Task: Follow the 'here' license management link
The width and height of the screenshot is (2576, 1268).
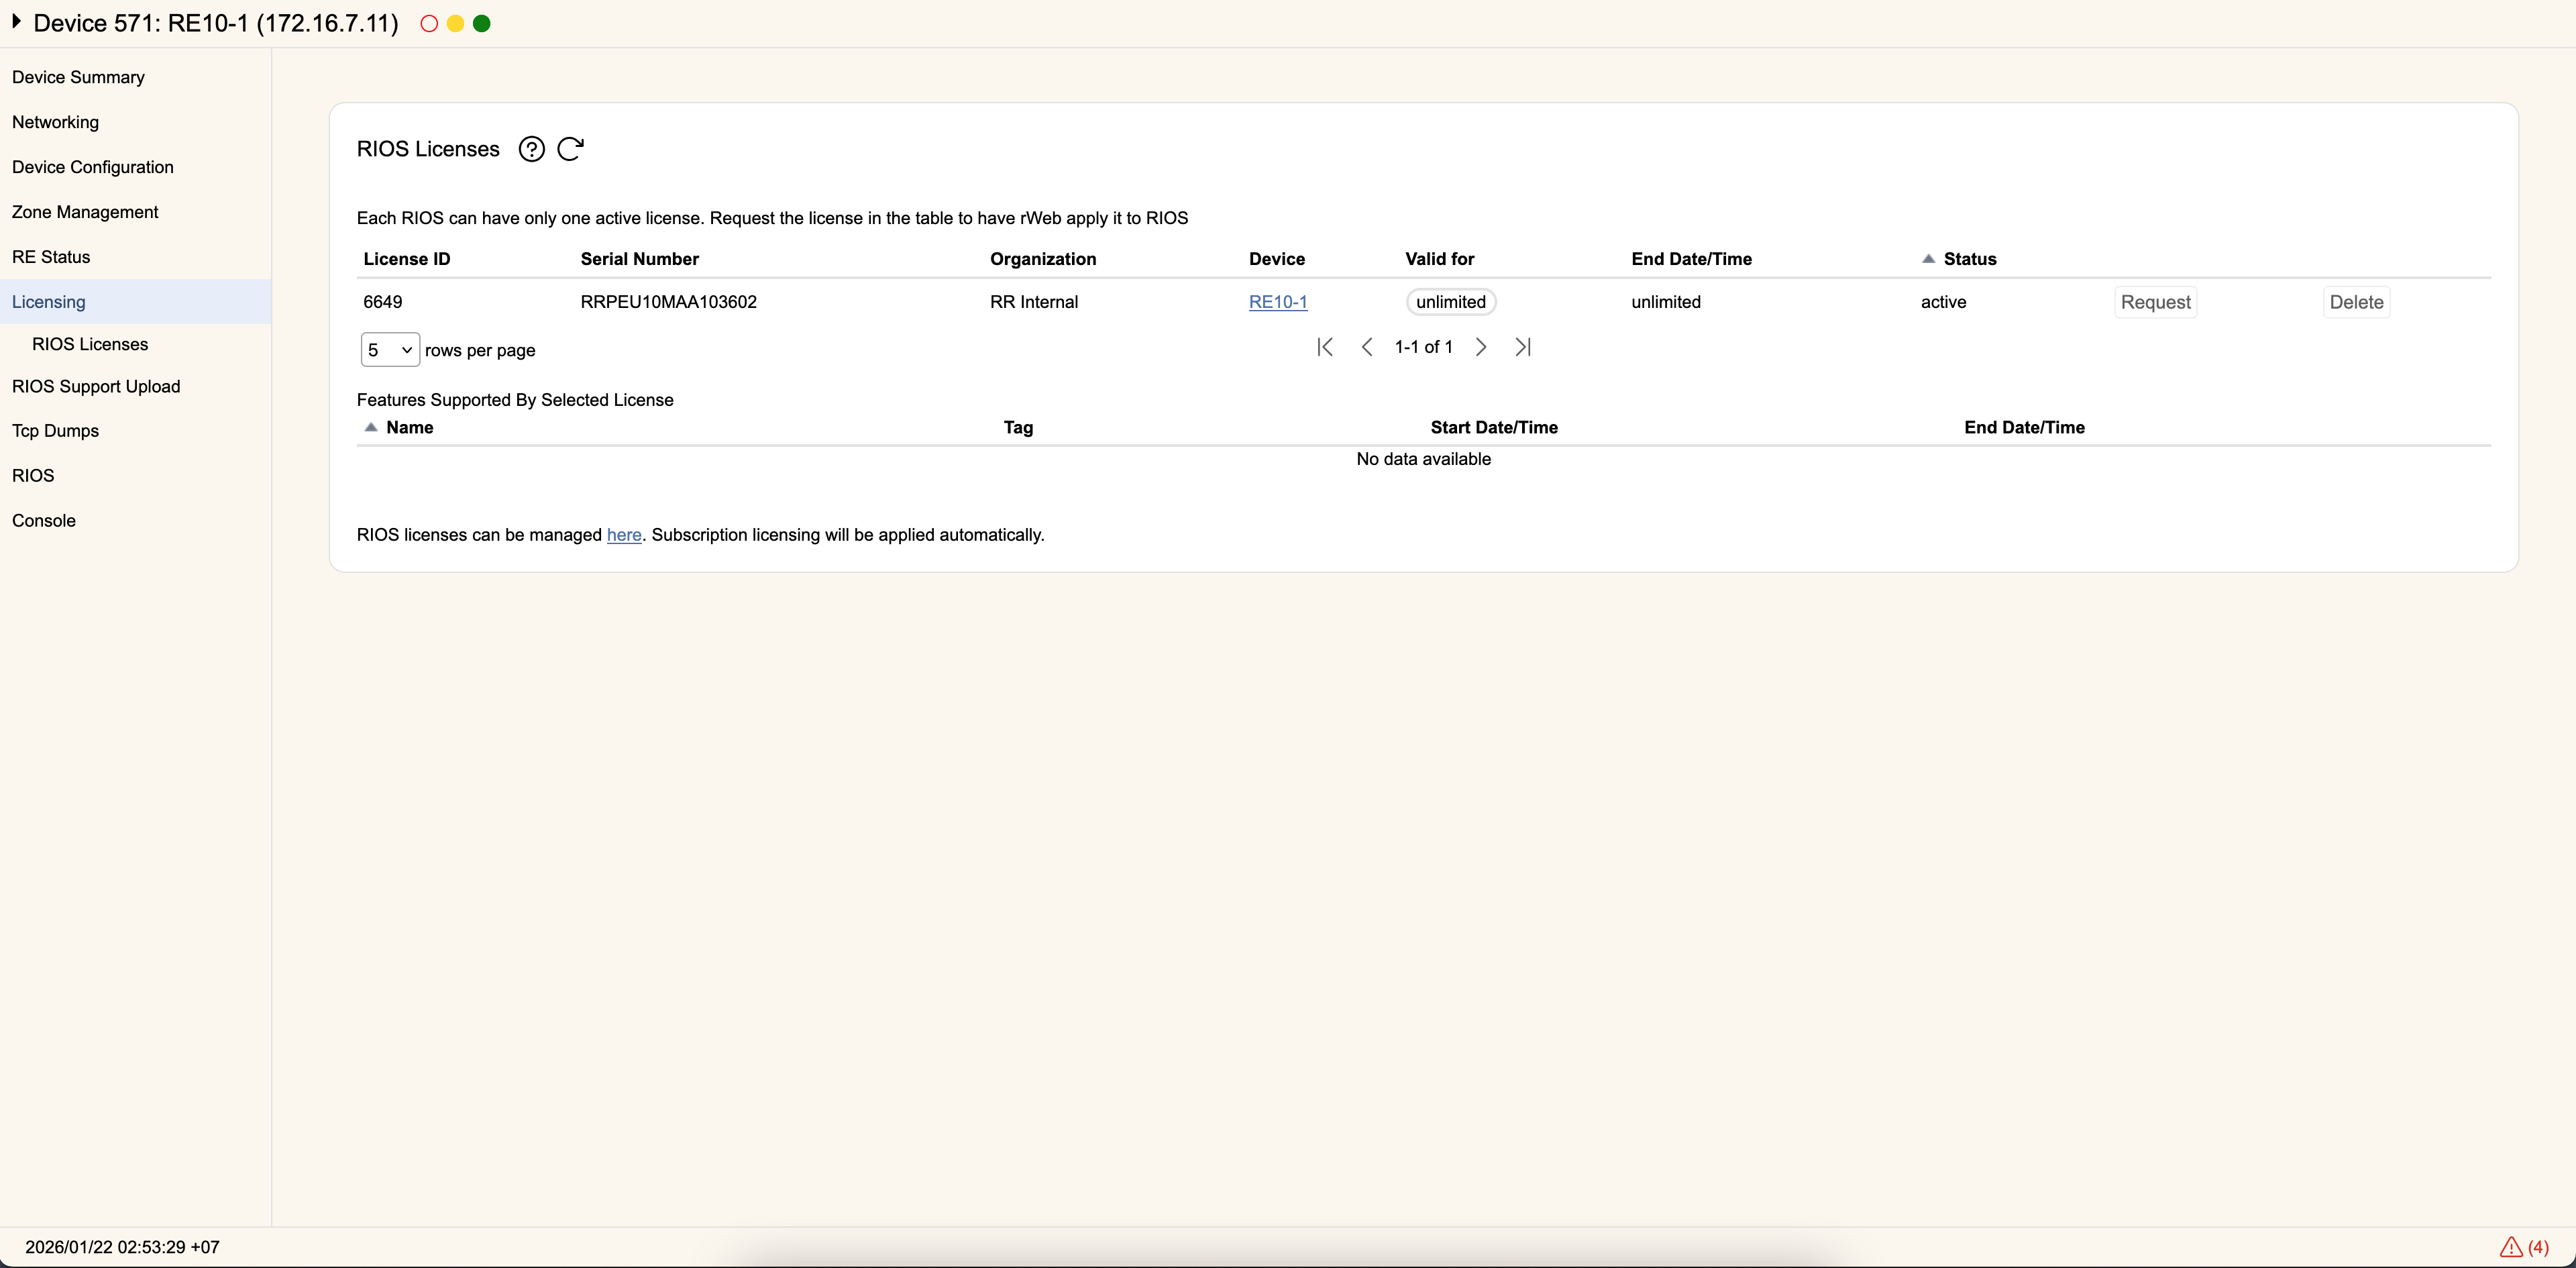Action: [624, 535]
